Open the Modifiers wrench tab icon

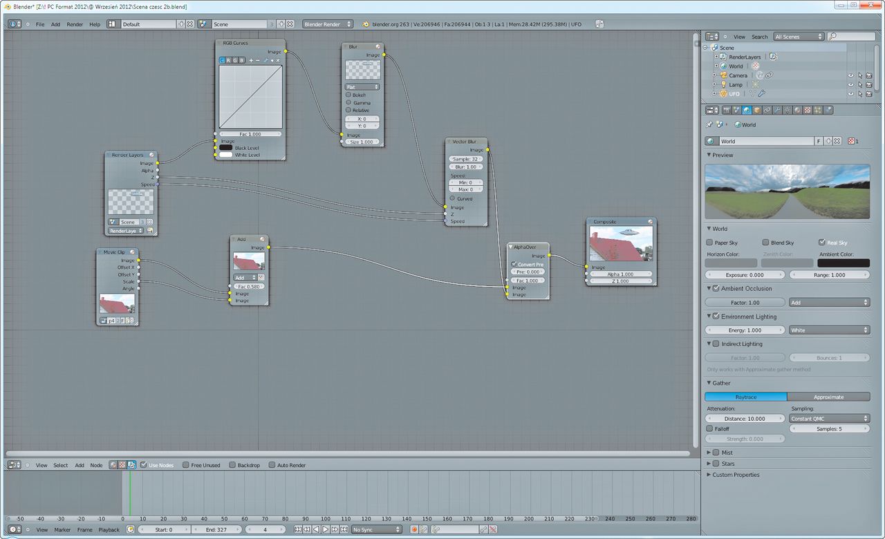click(x=777, y=110)
